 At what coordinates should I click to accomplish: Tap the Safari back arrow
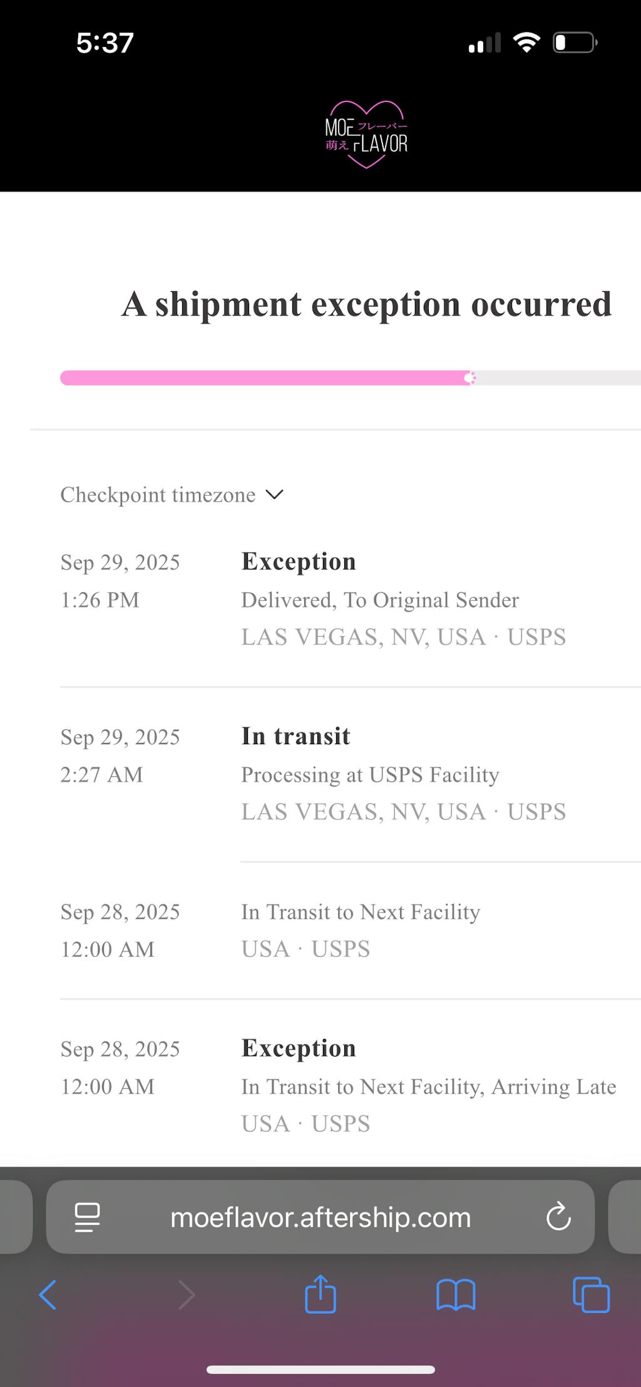click(x=48, y=1294)
